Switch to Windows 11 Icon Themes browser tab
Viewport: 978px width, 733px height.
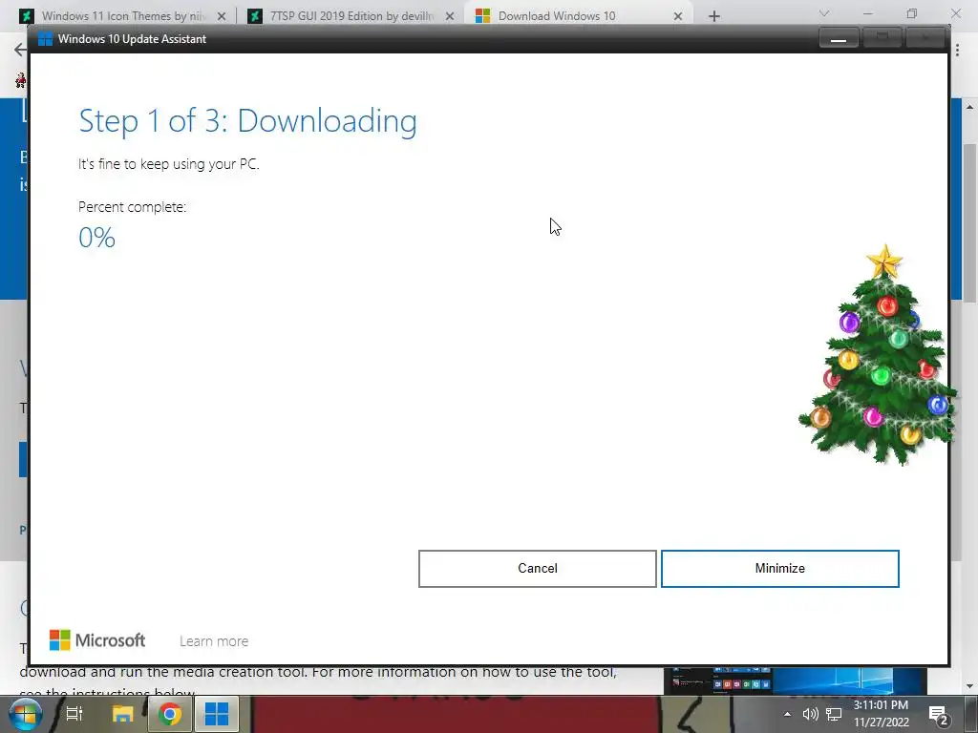123,16
